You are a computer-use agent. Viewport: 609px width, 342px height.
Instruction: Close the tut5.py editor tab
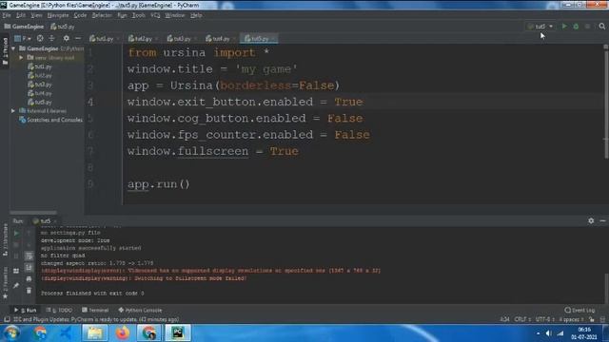[x=273, y=38]
